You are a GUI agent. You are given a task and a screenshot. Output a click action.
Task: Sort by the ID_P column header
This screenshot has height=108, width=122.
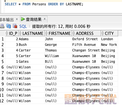[x=12, y=33]
